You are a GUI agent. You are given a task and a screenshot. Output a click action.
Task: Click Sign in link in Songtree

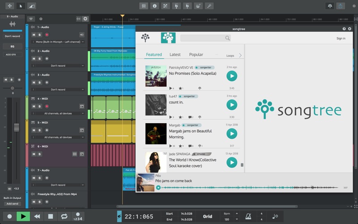coord(341,39)
